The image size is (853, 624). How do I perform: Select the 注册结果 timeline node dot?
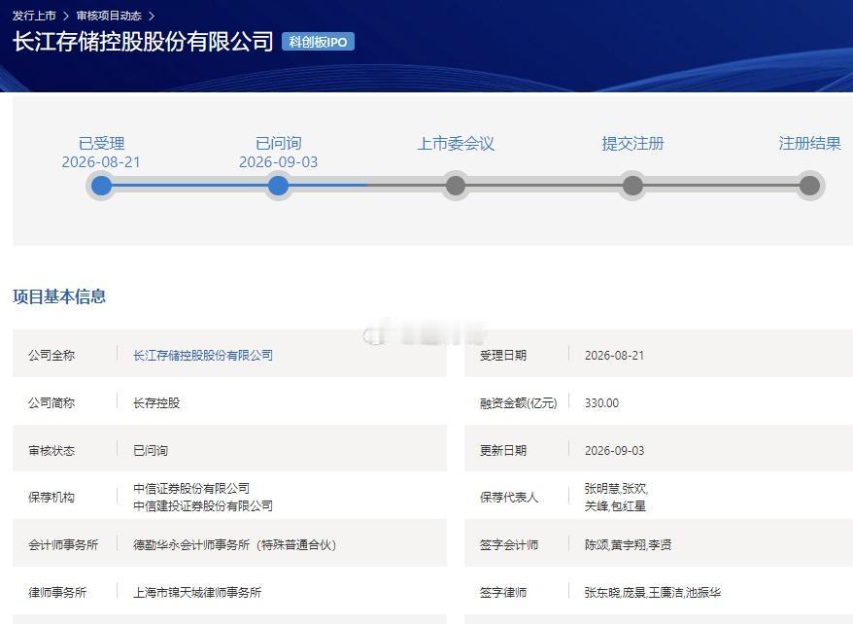pos(809,186)
